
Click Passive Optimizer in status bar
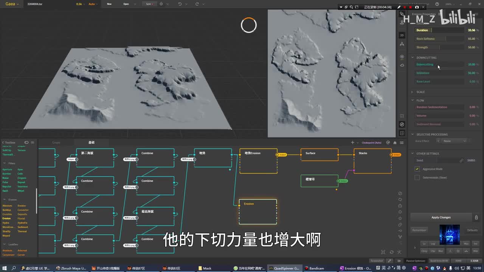(x=416, y=261)
